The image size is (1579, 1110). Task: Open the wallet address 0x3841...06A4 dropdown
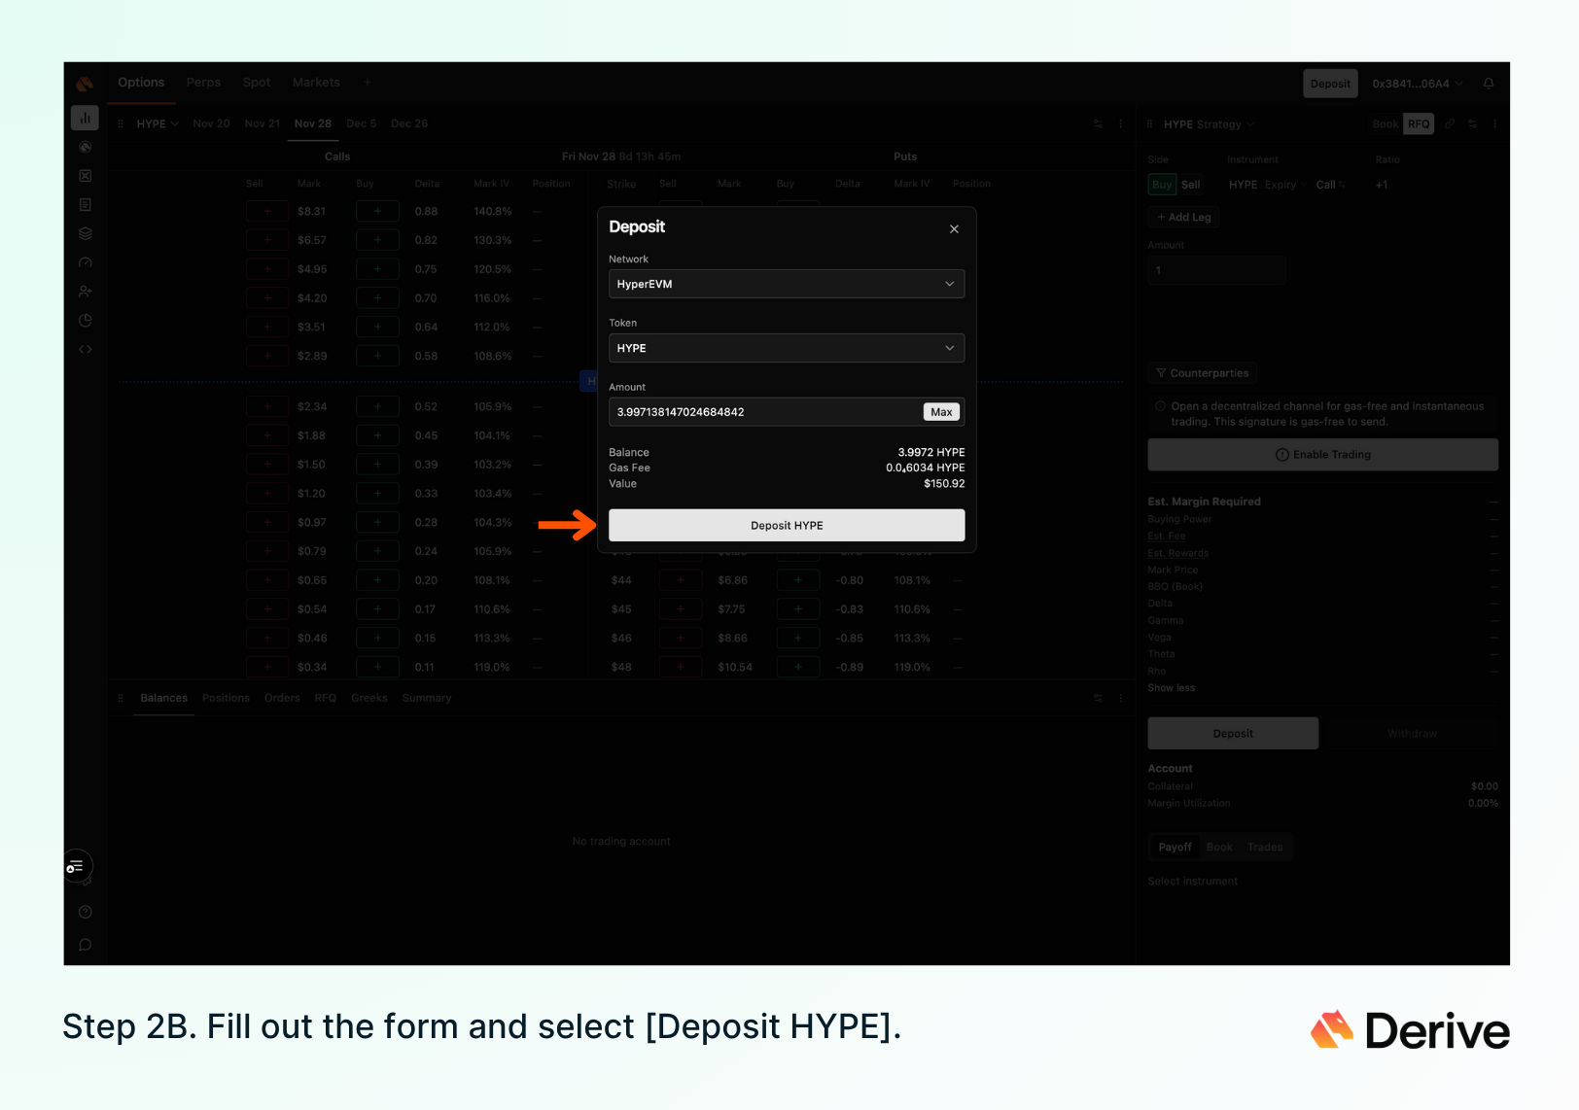pyautogui.click(x=1417, y=84)
